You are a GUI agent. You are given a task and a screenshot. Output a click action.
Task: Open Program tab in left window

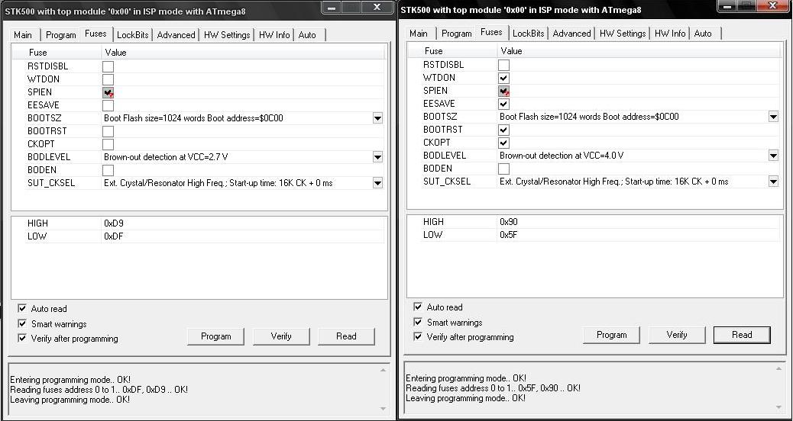tap(60, 35)
